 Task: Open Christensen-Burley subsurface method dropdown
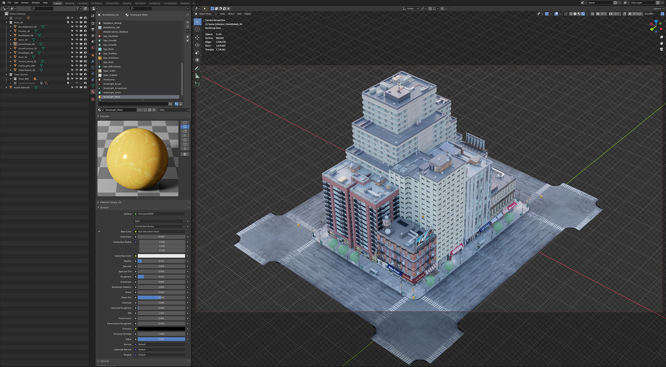tap(160, 226)
